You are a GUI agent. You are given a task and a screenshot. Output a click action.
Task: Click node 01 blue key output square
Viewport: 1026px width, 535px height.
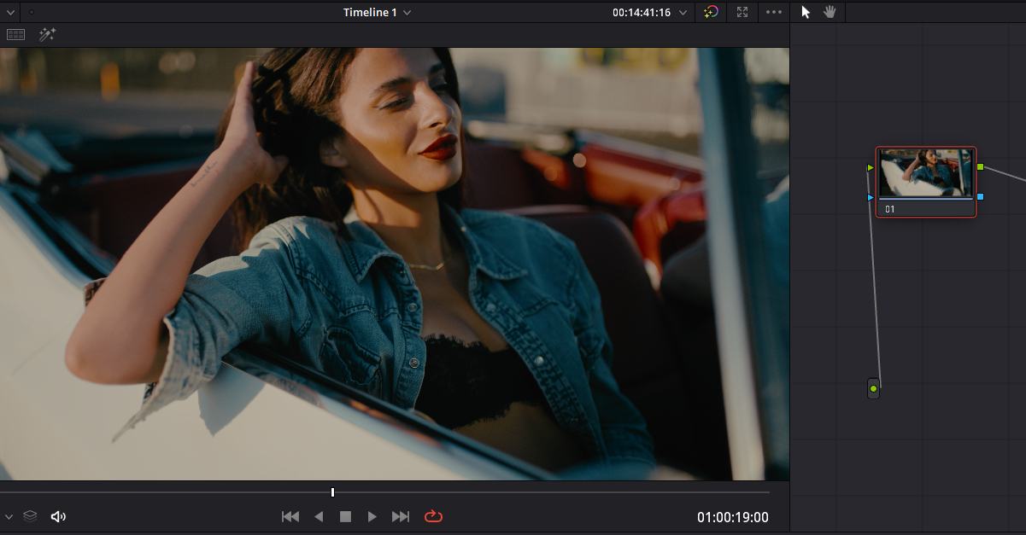[981, 196]
